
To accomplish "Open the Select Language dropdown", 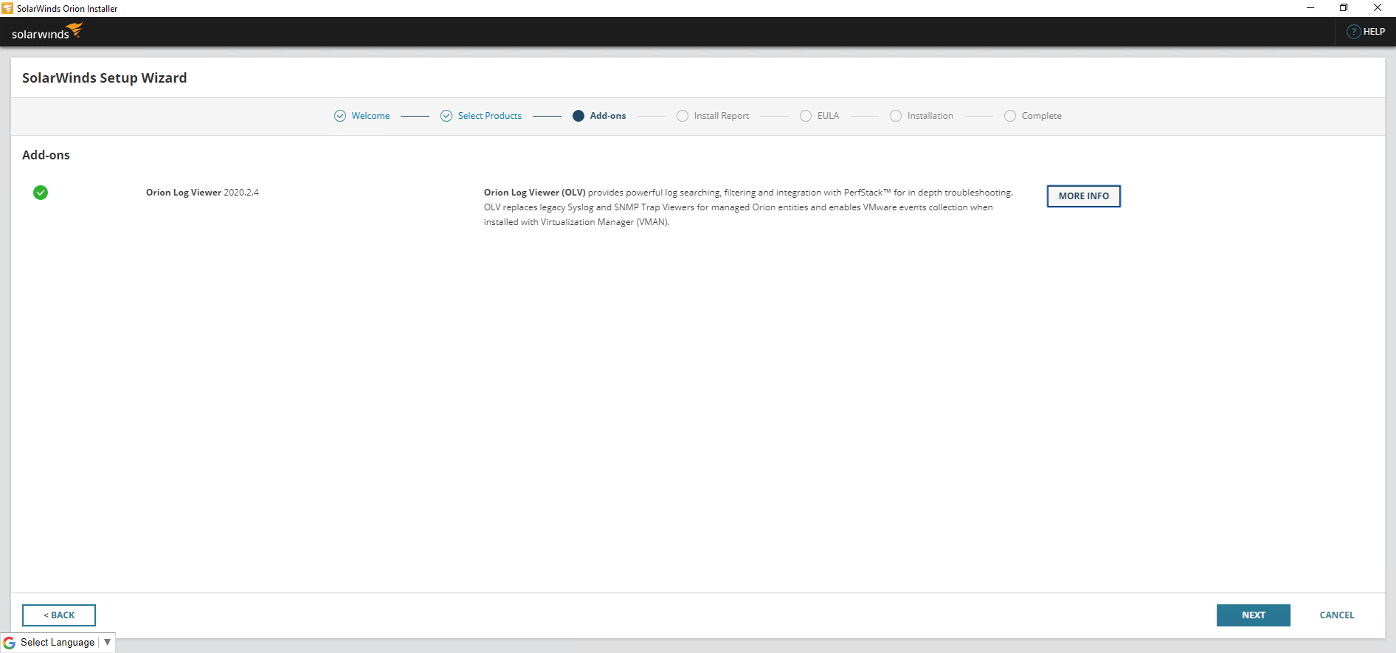I will [x=58, y=643].
